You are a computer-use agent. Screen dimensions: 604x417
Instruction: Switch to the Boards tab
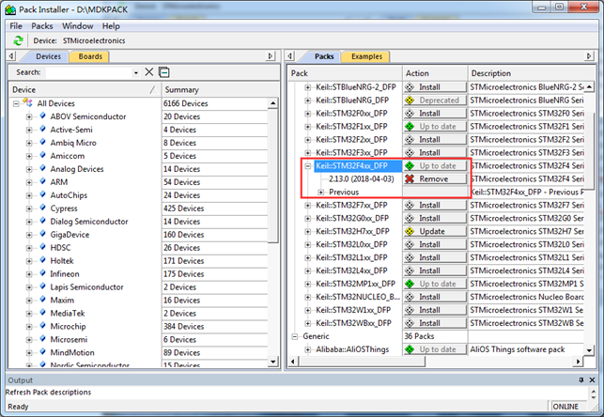pos(90,56)
